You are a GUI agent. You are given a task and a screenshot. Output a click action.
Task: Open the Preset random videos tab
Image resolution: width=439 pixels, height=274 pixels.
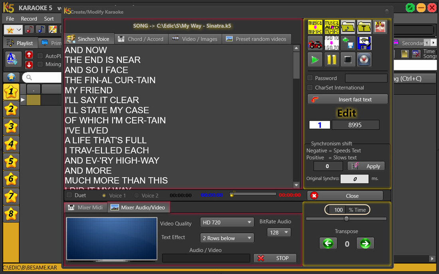point(257,39)
